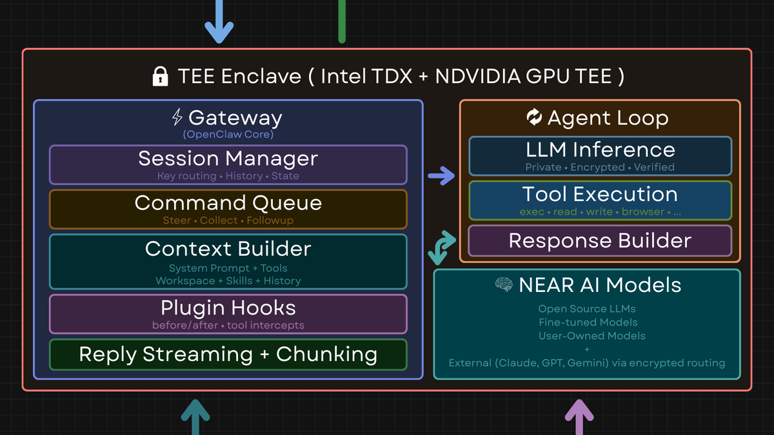Click the purple arrow from Gateway to Agent Loop
774x435 pixels.
pyautogui.click(x=442, y=175)
